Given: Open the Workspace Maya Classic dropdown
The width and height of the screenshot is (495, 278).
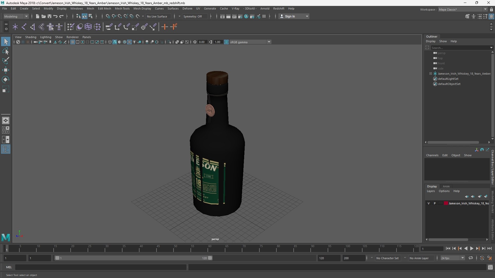Looking at the screenshot, I should click(463, 9).
